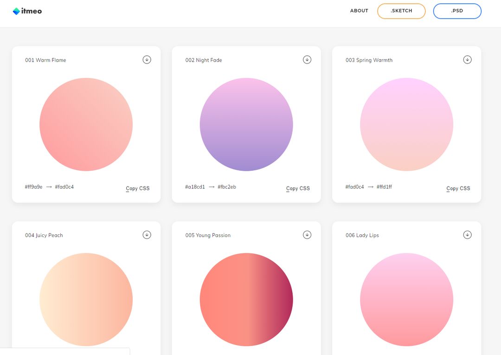Download the .PSD file

click(457, 11)
